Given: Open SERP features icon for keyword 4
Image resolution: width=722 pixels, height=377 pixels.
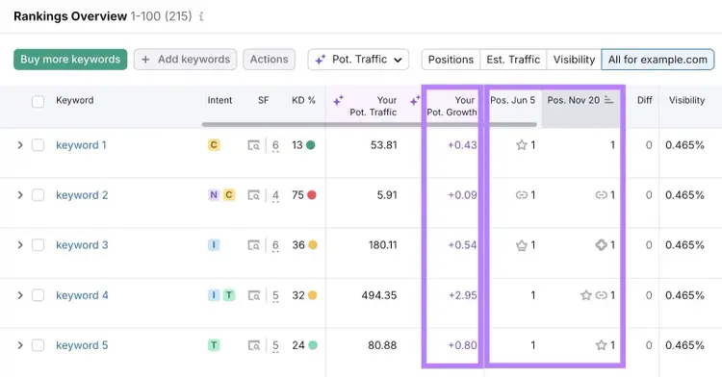Looking at the screenshot, I should point(254,295).
